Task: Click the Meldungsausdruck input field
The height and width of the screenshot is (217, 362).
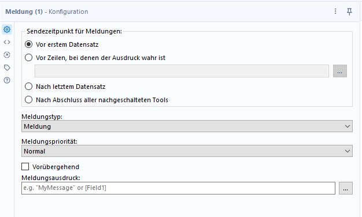Action: point(178,188)
